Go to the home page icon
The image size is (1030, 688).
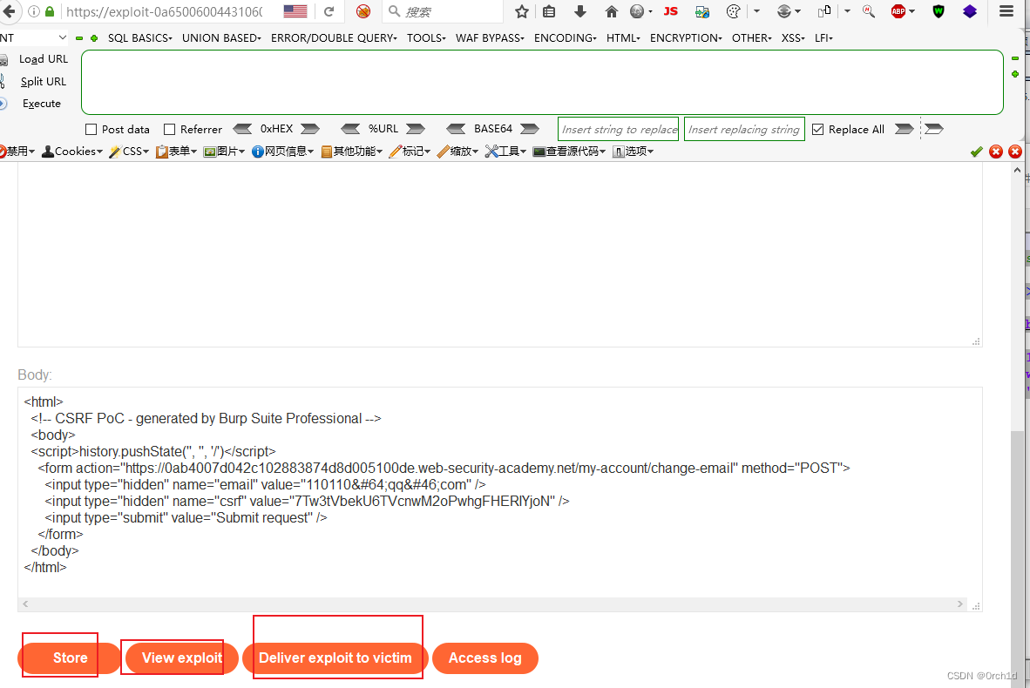612,11
